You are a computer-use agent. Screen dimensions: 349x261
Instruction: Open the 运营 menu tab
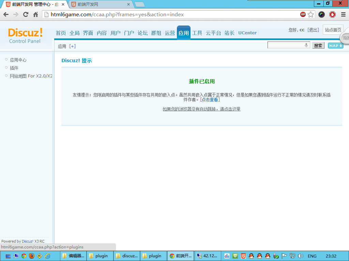point(170,33)
